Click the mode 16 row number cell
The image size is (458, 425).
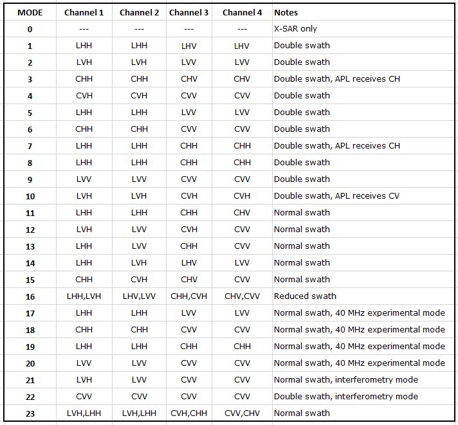[30, 296]
